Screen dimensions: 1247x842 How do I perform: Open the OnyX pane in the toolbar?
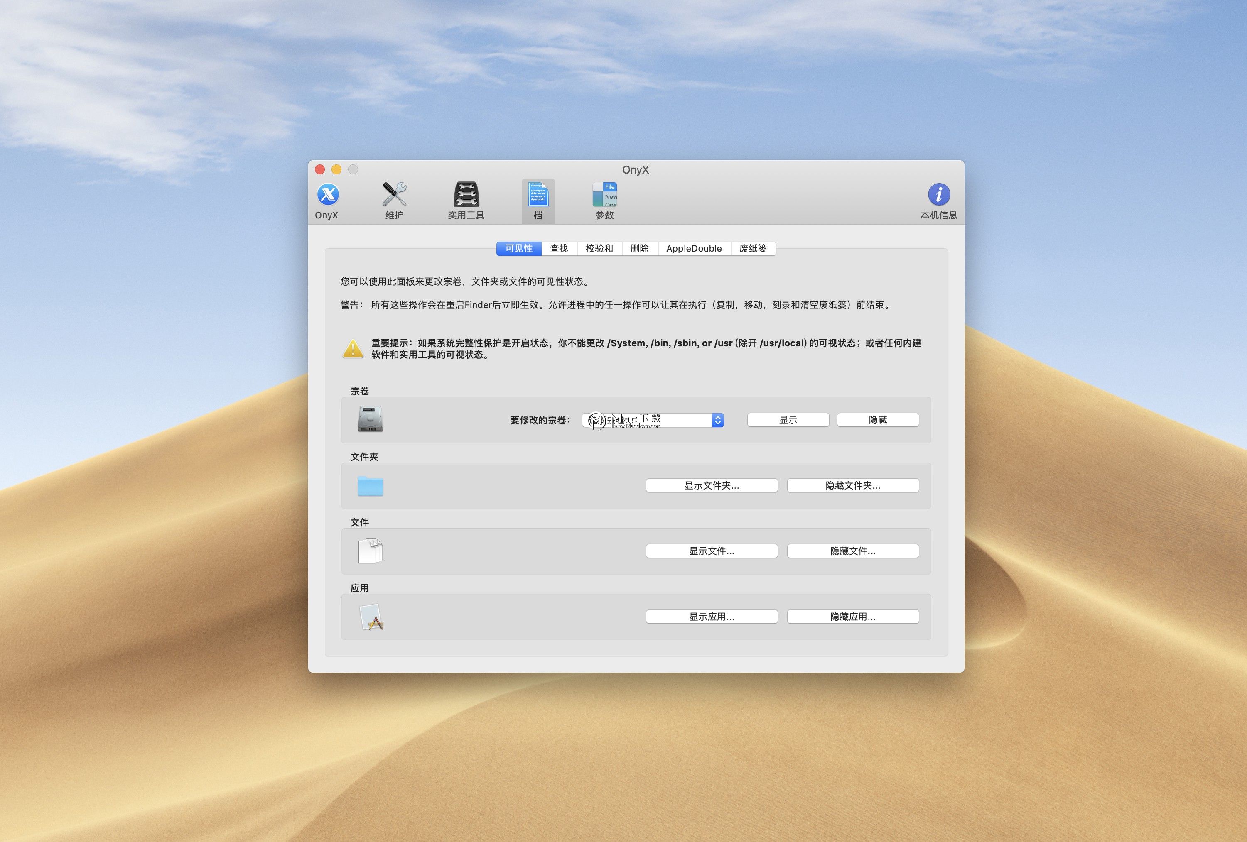[327, 198]
